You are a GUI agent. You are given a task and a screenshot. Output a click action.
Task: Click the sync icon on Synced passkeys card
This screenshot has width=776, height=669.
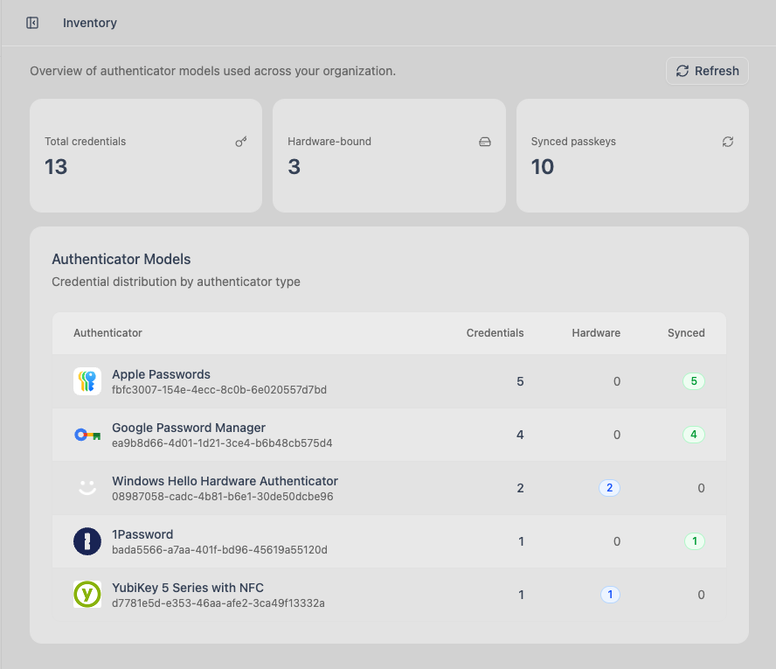[x=727, y=141]
